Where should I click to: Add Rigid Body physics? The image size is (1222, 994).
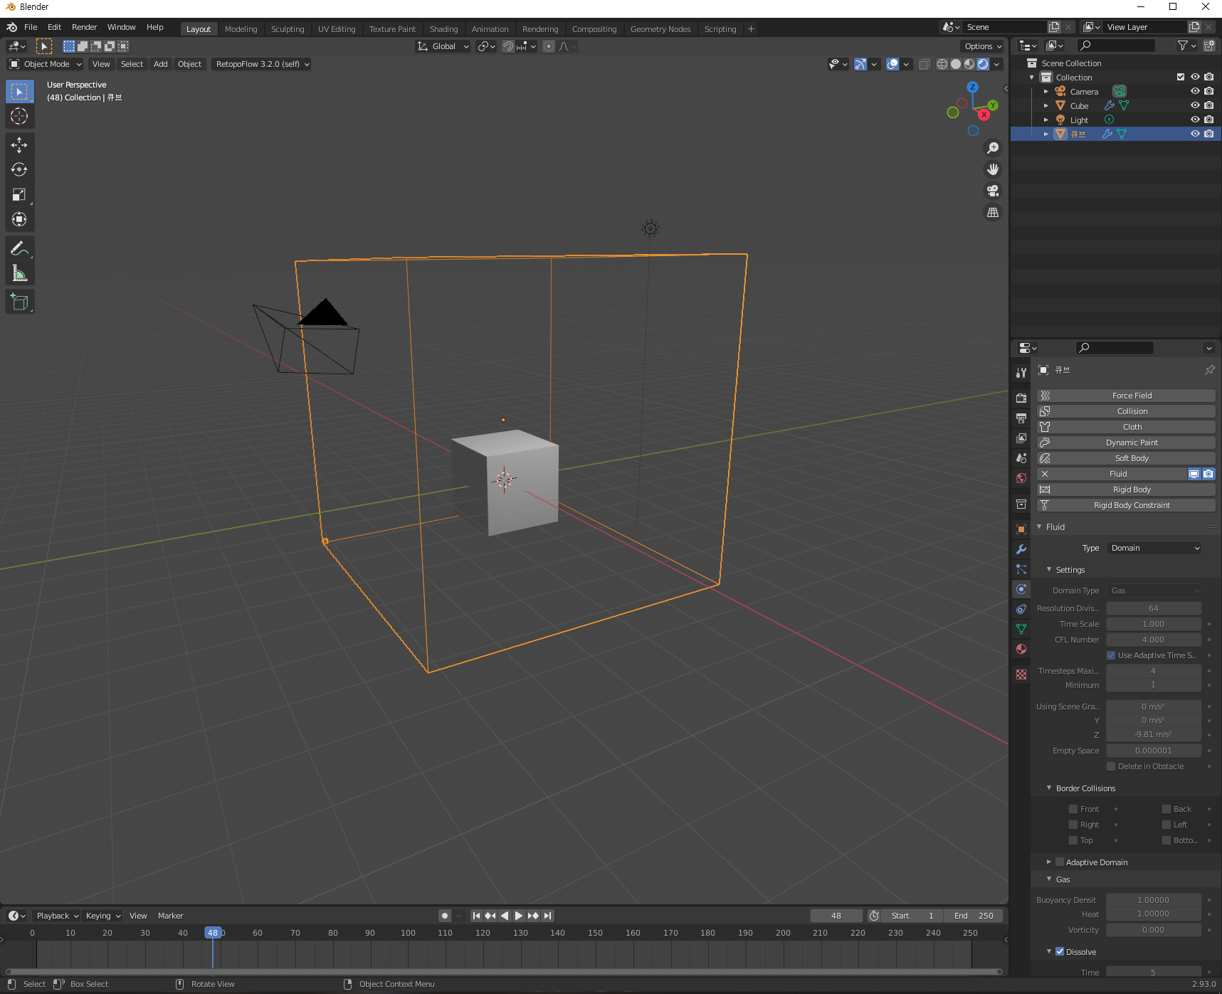pyautogui.click(x=1126, y=490)
